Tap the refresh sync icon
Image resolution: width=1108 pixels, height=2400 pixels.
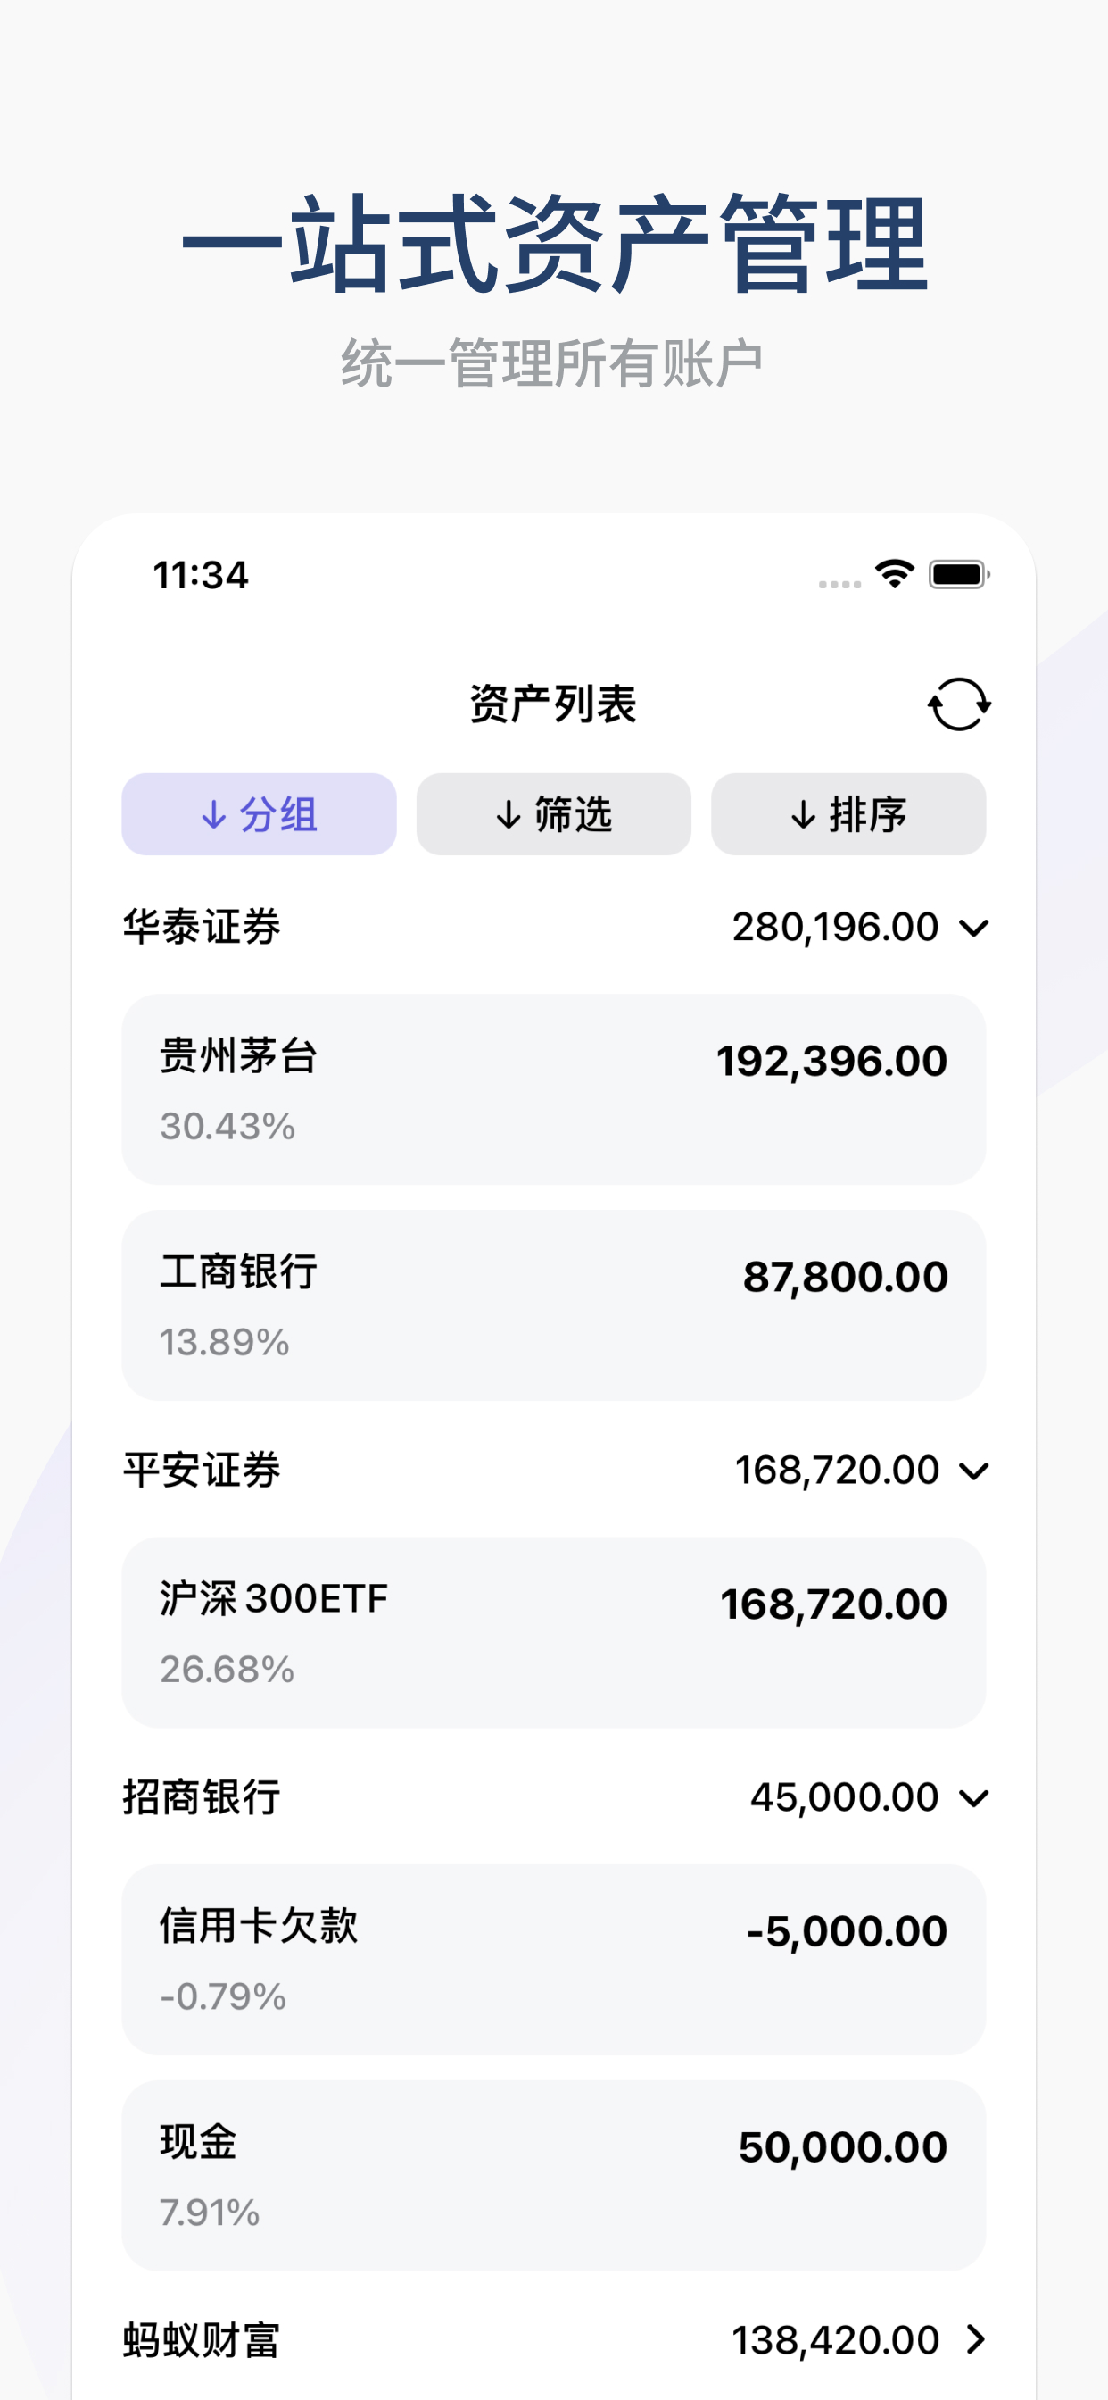point(958,704)
